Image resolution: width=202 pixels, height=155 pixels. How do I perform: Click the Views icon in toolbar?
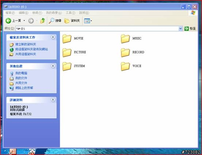point(87,21)
